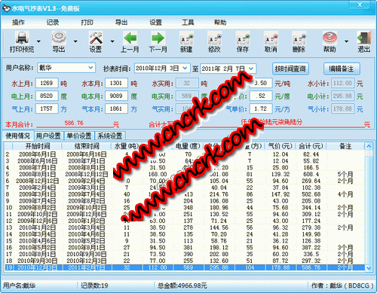This screenshot has width=377, height=293.
Task: Expand the 设置 toolbar dropdown arrow
Action: tap(112, 41)
